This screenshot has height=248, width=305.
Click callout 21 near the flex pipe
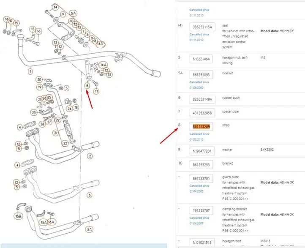tap(56, 133)
